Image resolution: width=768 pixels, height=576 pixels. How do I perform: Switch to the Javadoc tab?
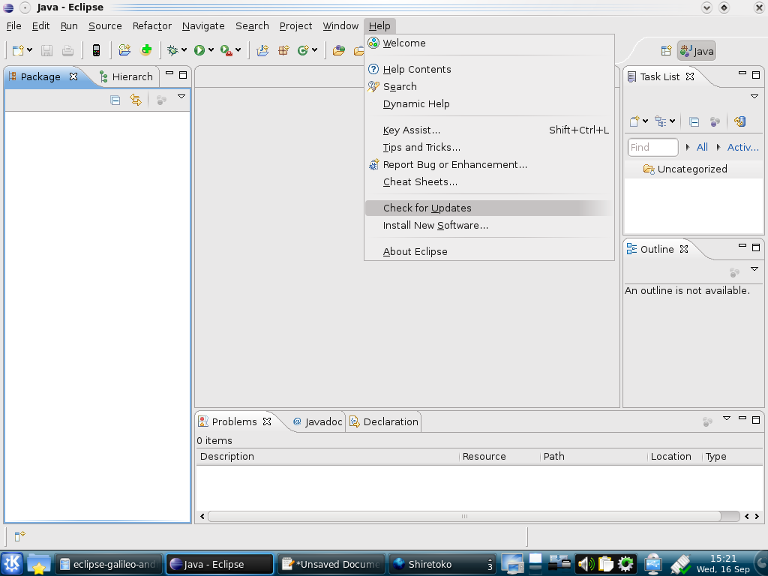pyautogui.click(x=317, y=421)
